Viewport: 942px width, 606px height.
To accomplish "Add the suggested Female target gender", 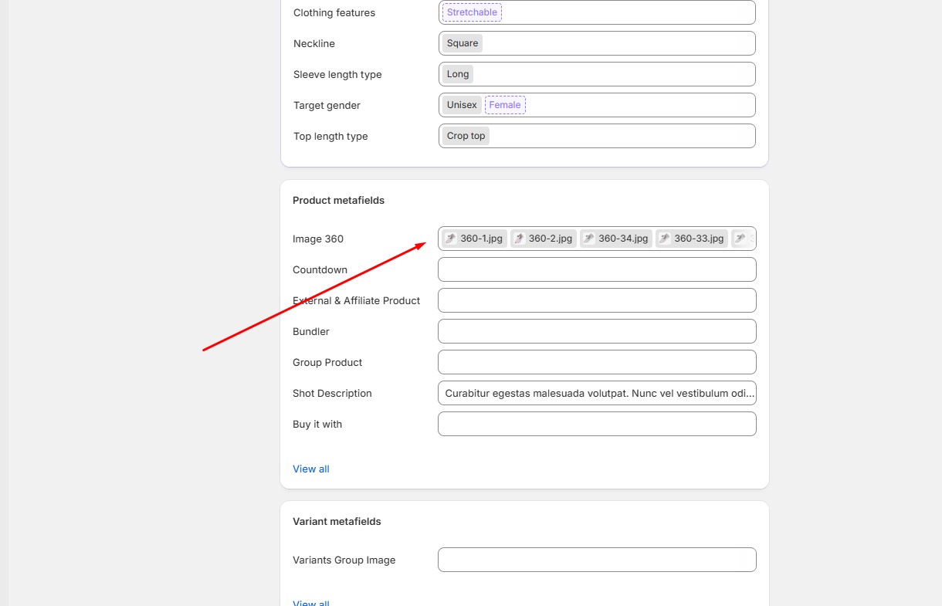I will coord(505,105).
